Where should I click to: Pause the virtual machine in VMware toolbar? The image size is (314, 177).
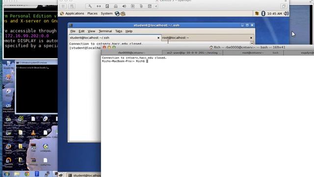(63, 6)
